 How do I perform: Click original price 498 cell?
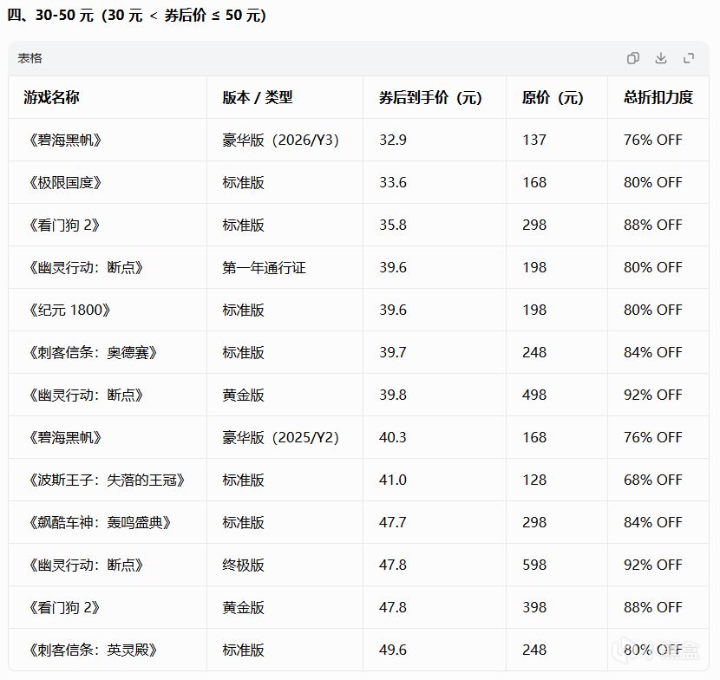coord(534,395)
